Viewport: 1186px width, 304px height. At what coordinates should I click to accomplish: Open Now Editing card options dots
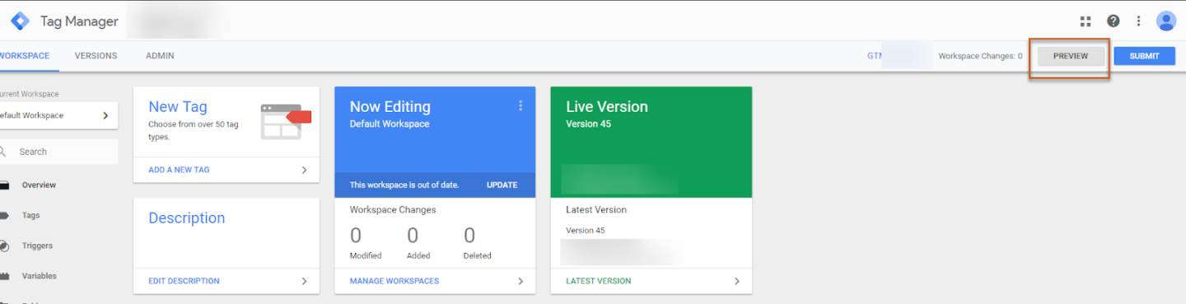coord(521,106)
